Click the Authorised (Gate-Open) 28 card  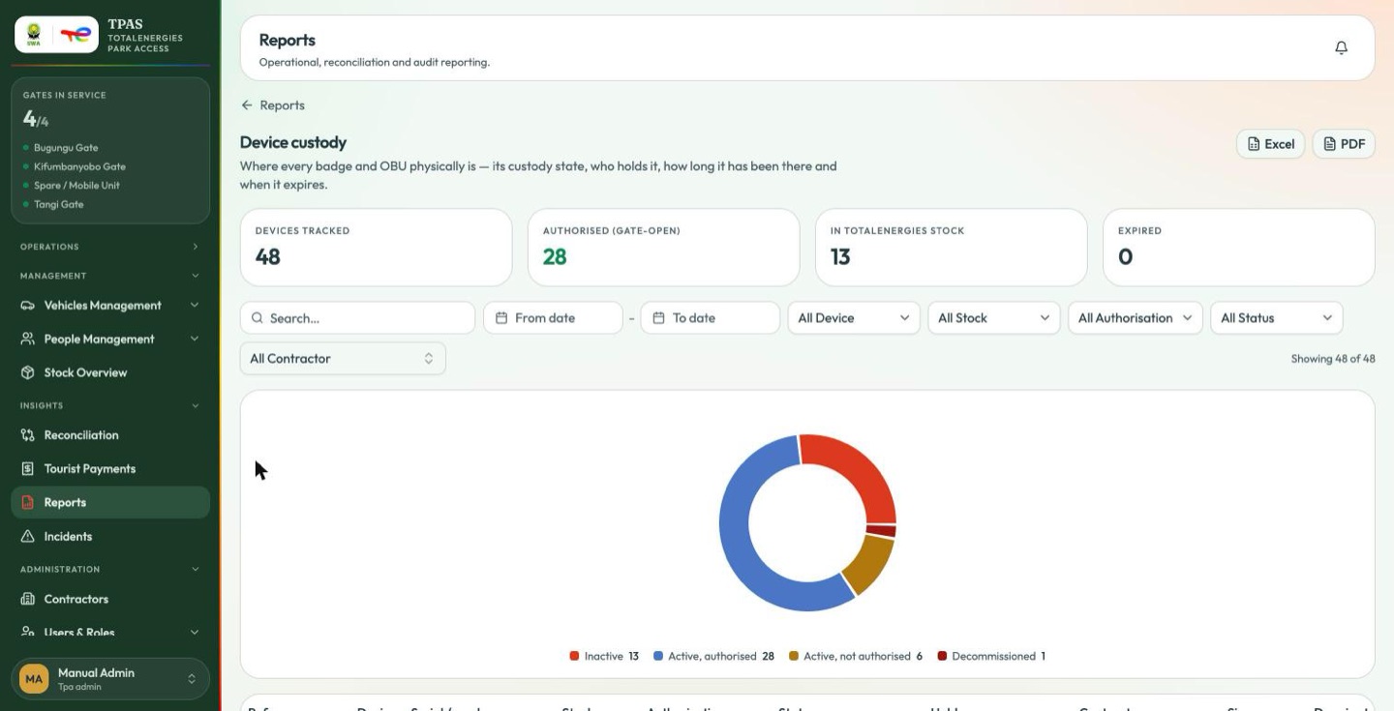pyautogui.click(x=663, y=248)
